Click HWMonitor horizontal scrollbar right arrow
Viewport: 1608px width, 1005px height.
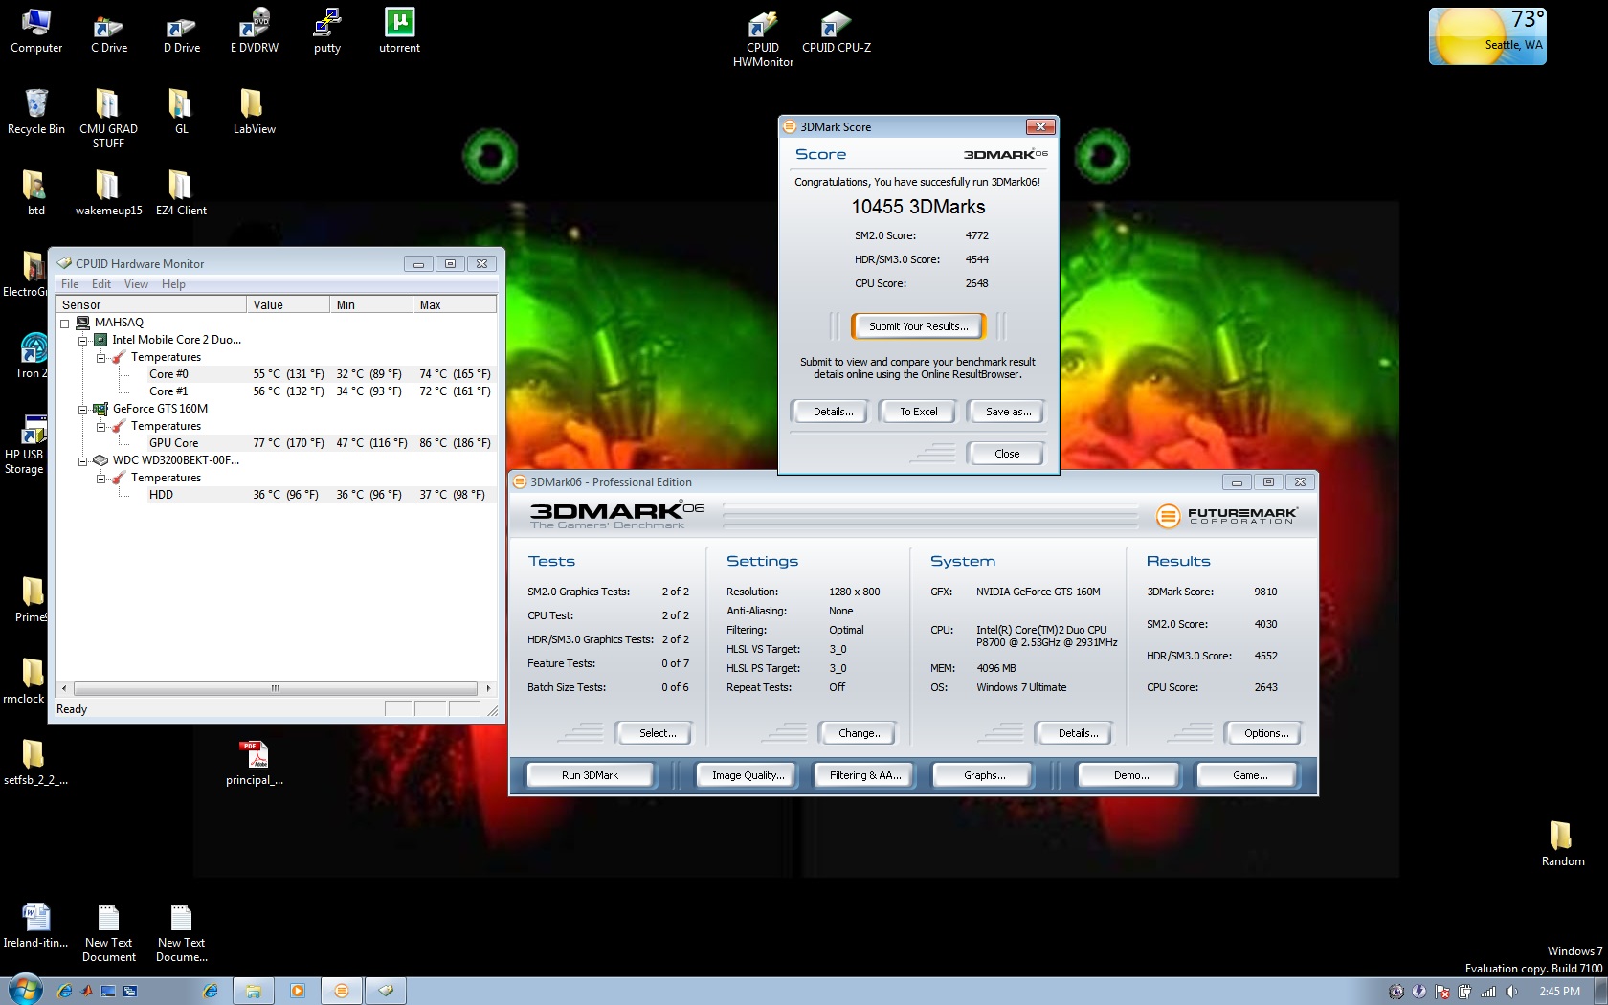point(488,688)
